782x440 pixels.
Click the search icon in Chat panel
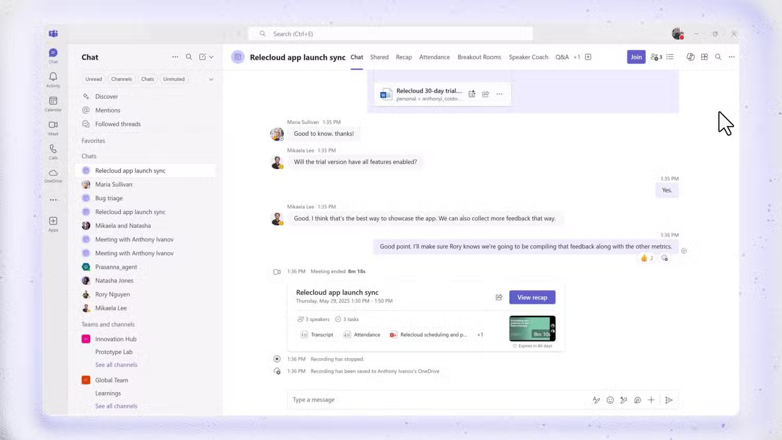(189, 57)
